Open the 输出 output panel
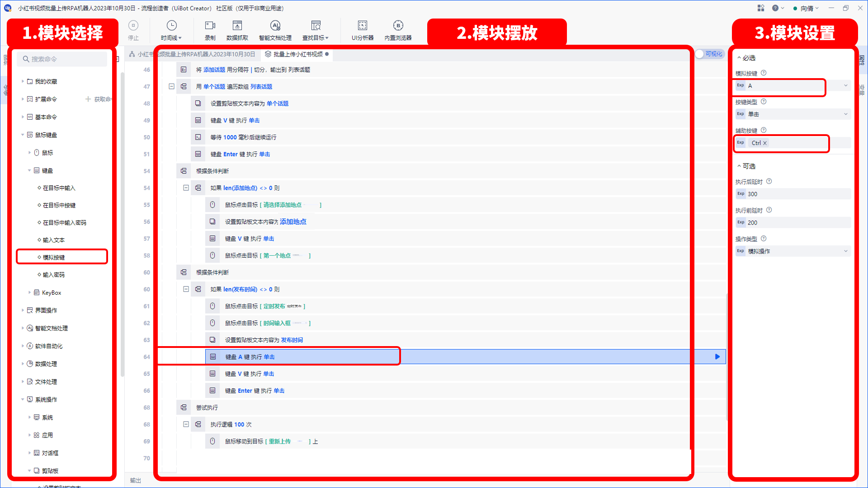The height and width of the screenshot is (488, 868). click(136, 480)
